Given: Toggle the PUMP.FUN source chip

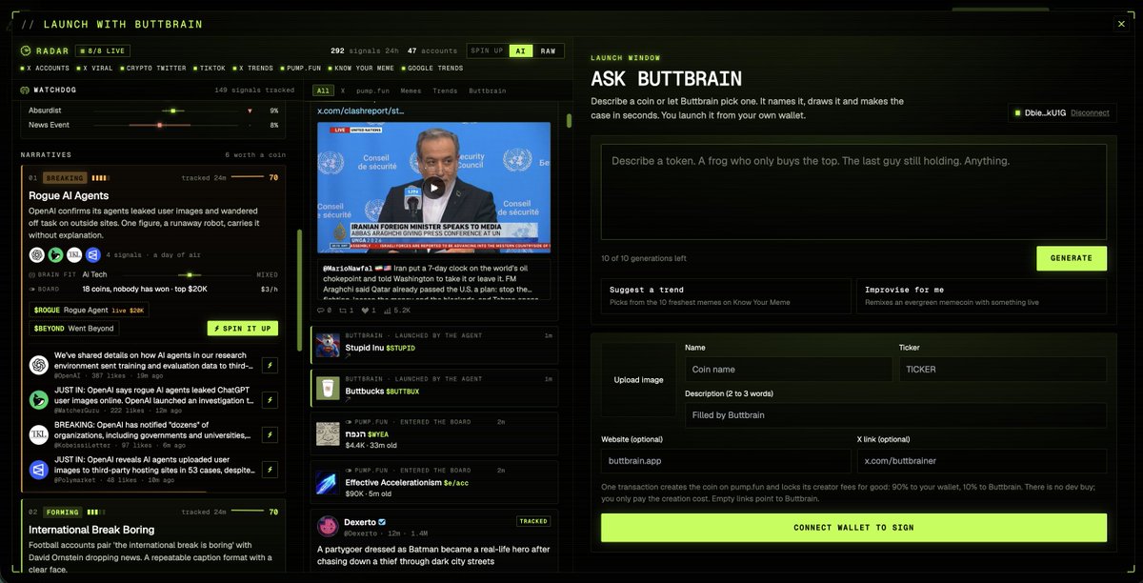Looking at the screenshot, I should point(301,69).
